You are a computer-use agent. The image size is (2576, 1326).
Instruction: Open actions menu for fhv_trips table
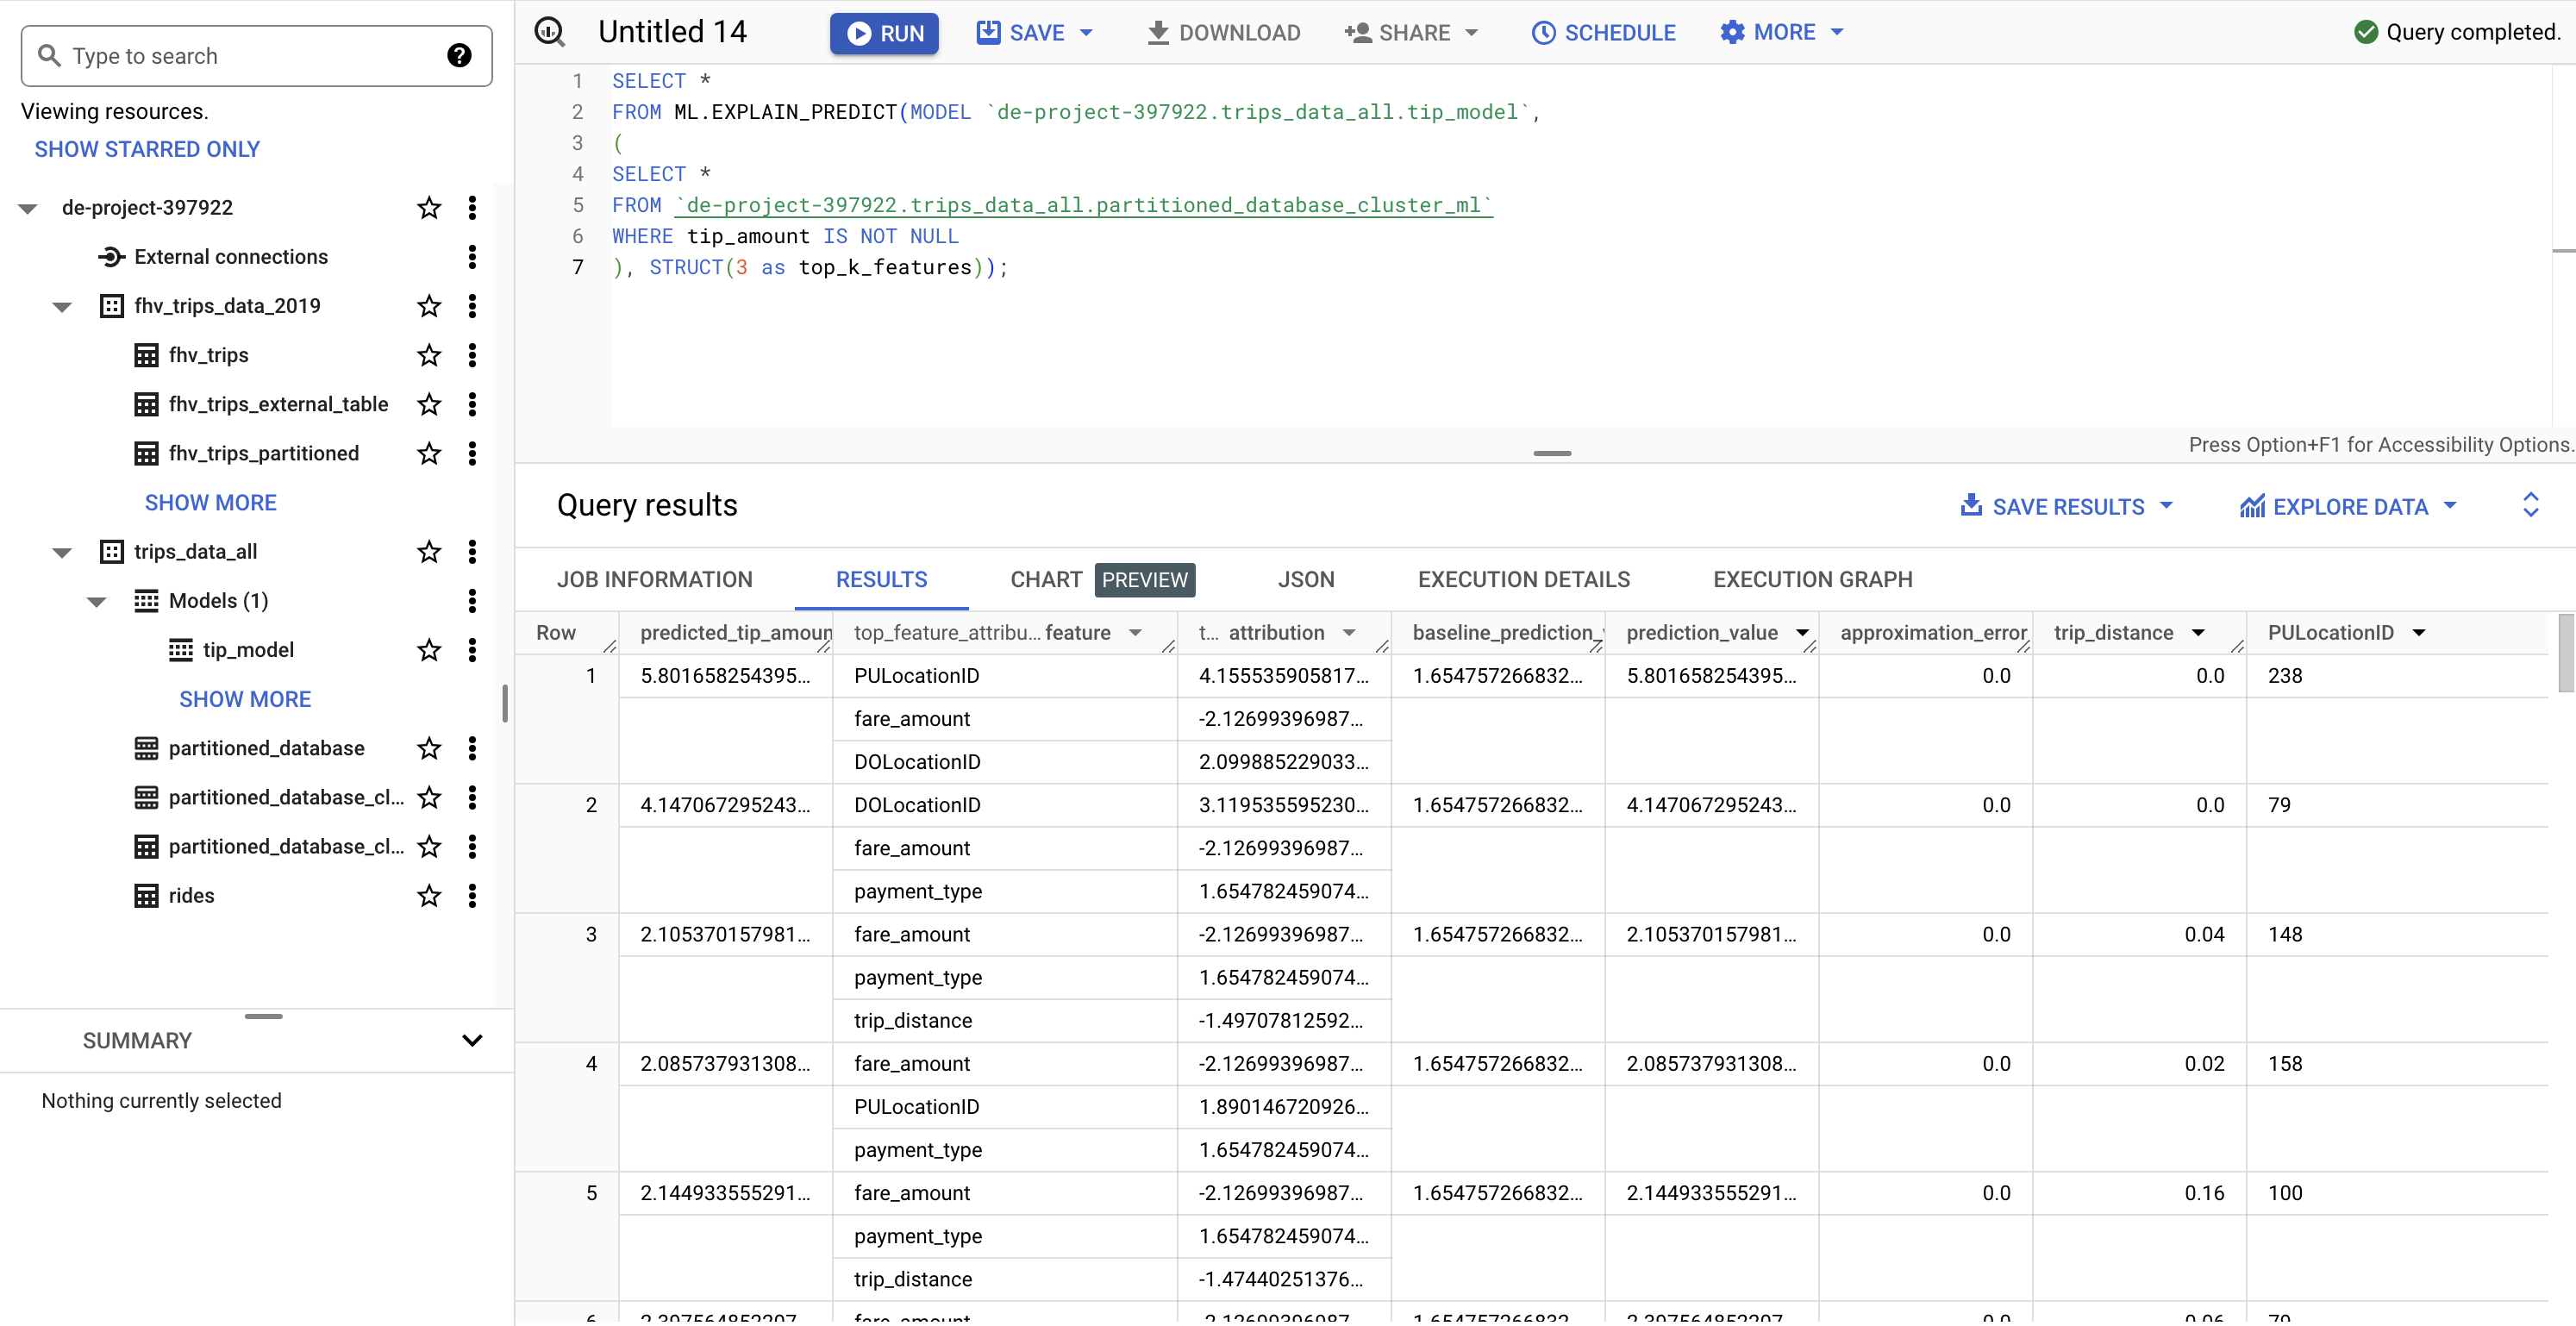472,355
